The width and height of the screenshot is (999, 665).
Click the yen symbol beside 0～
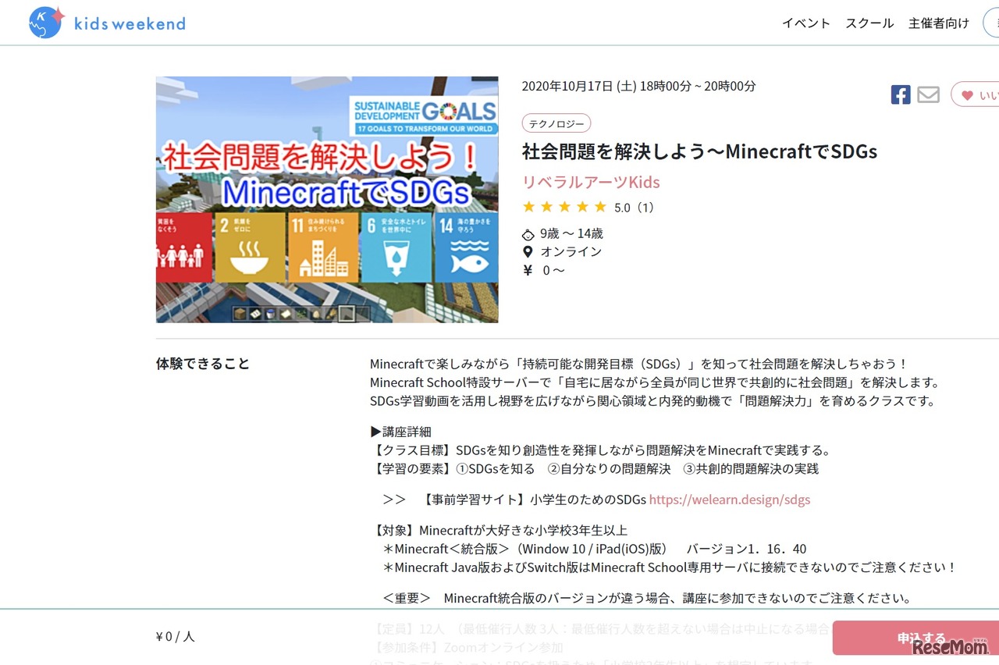click(x=528, y=270)
